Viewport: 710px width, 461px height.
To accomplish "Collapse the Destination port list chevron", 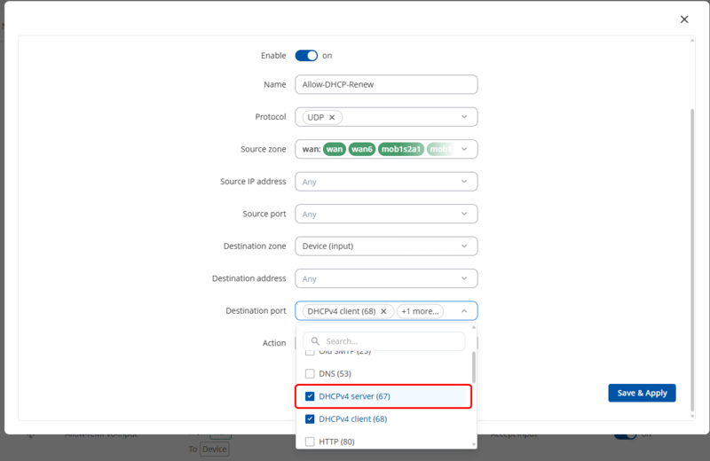I will tap(463, 311).
